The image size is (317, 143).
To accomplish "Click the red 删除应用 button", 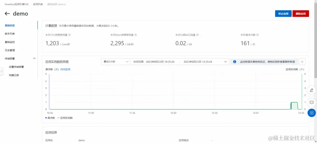I will (x=301, y=14).
